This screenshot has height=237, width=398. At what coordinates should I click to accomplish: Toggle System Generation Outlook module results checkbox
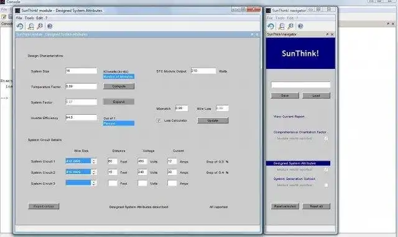coord(326,185)
